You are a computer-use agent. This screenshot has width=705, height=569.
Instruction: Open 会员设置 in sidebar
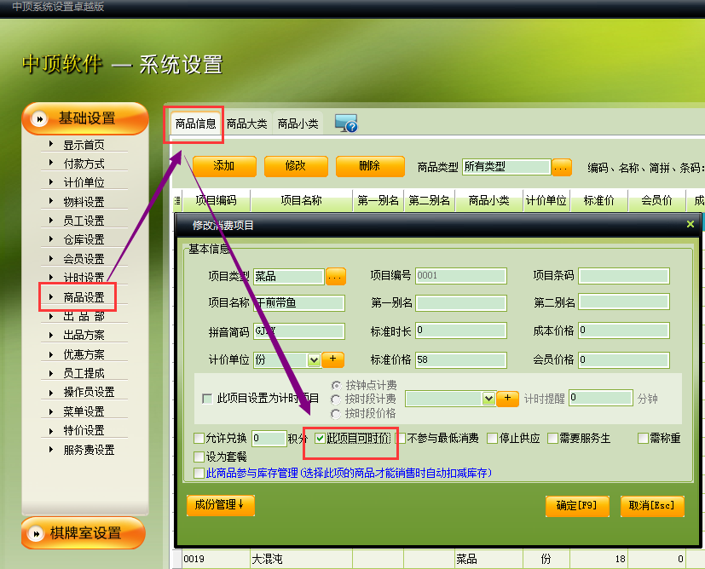84,259
